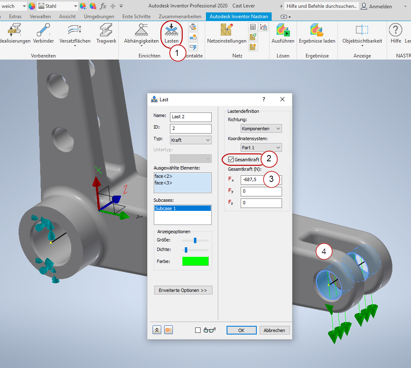Click the color wheel appearance icon in the quick access bar
This screenshot has width=411, height=368.
32,6
